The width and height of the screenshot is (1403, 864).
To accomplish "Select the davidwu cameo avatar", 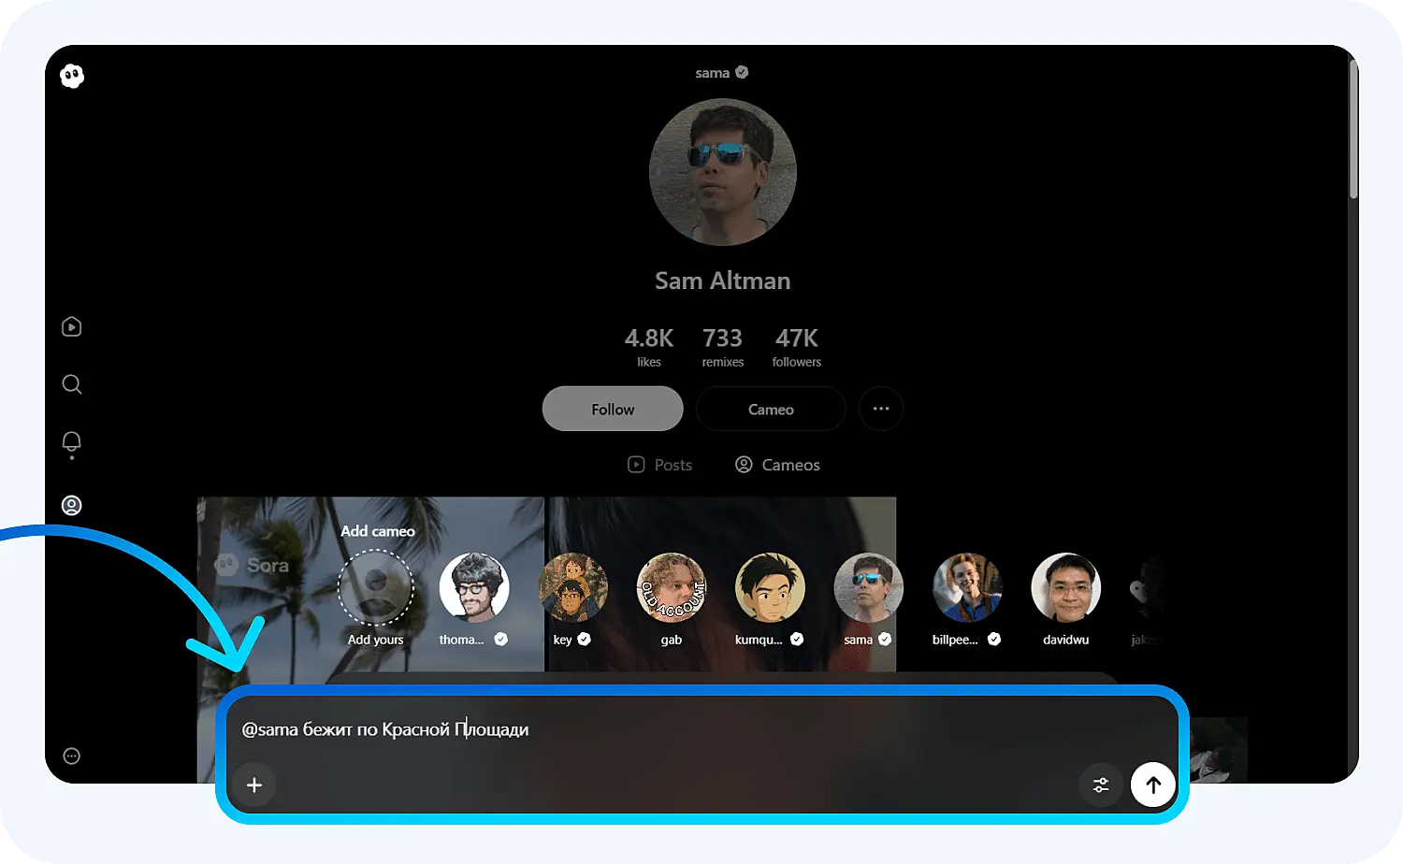I will point(1066,587).
